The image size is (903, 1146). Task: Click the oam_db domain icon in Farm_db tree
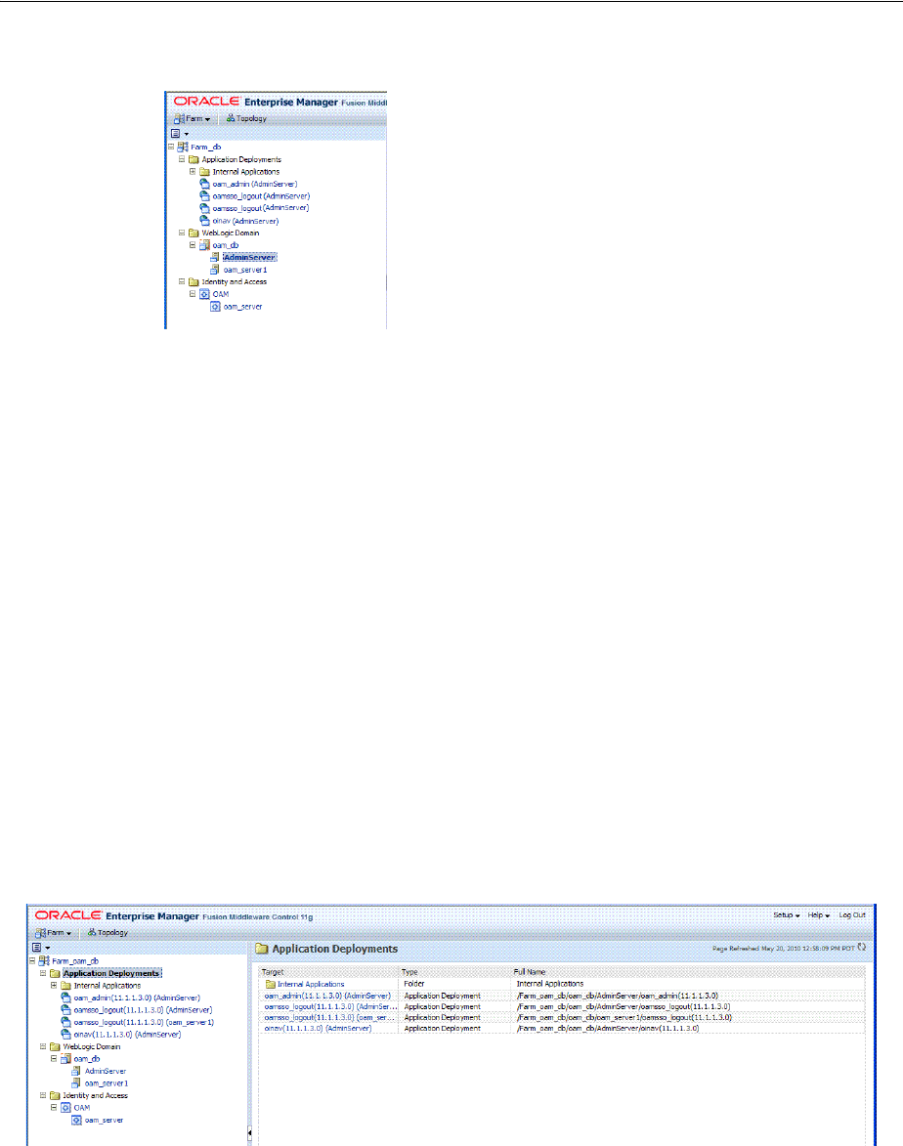[x=204, y=245]
